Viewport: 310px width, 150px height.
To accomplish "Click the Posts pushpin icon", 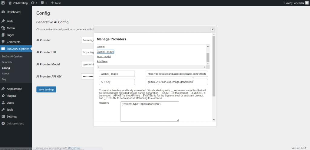I will [x=3, y=21].
